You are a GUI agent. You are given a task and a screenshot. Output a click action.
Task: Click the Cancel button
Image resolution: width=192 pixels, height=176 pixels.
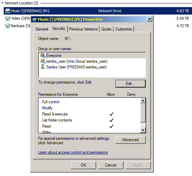pyautogui.click(x=111, y=165)
